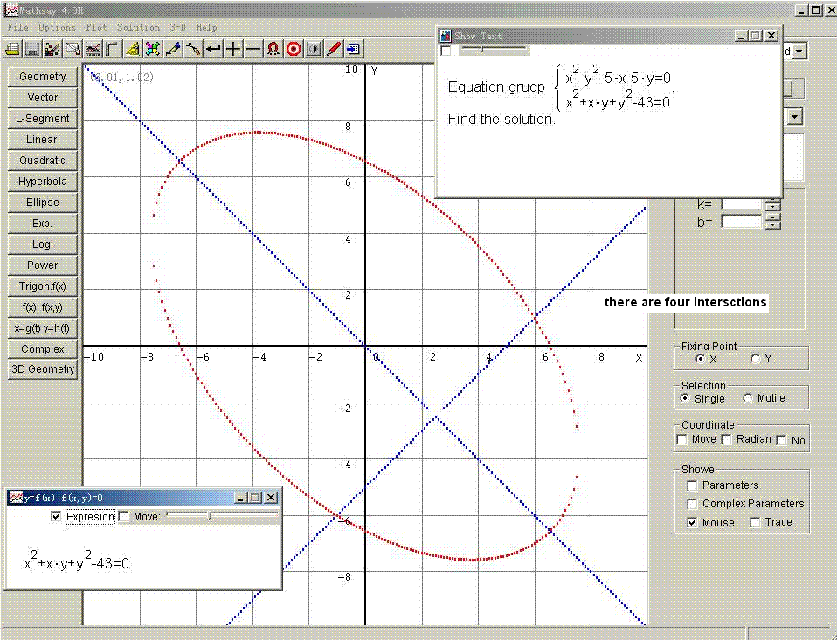Click the red pencil toolbar icon
This screenshot has width=837, height=640.
point(334,49)
